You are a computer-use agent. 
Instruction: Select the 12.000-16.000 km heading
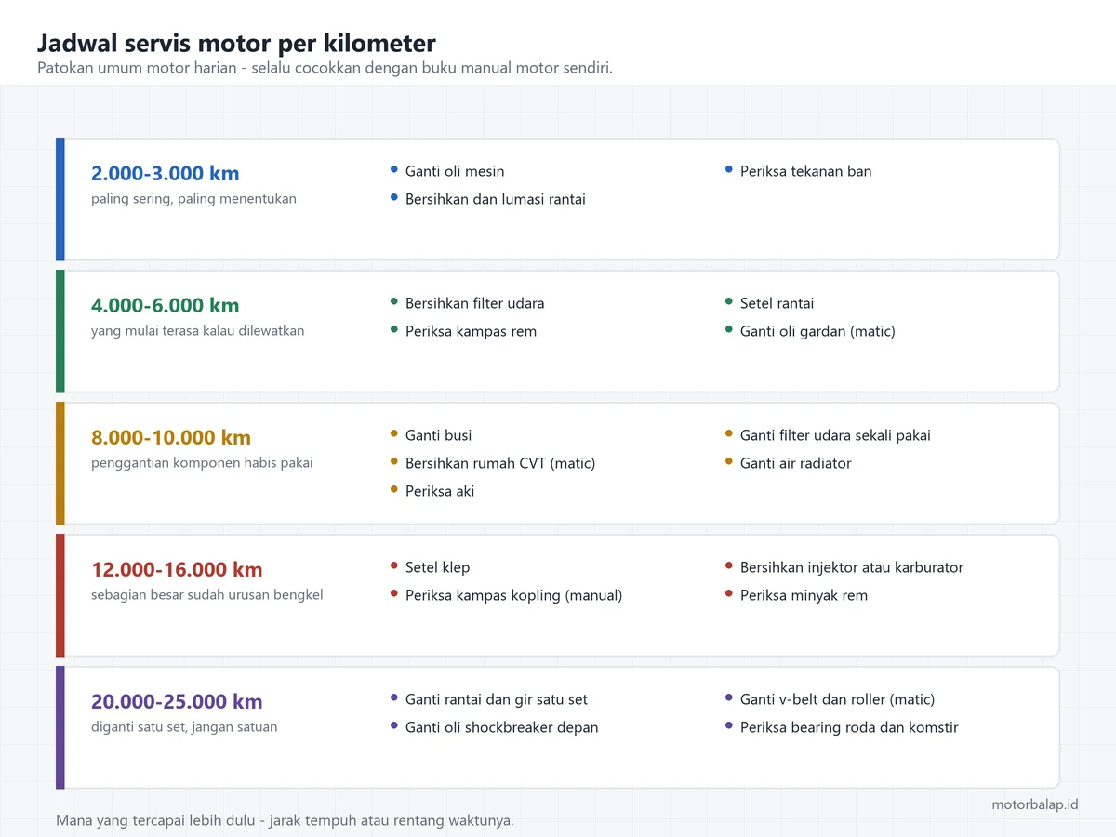[x=177, y=569]
